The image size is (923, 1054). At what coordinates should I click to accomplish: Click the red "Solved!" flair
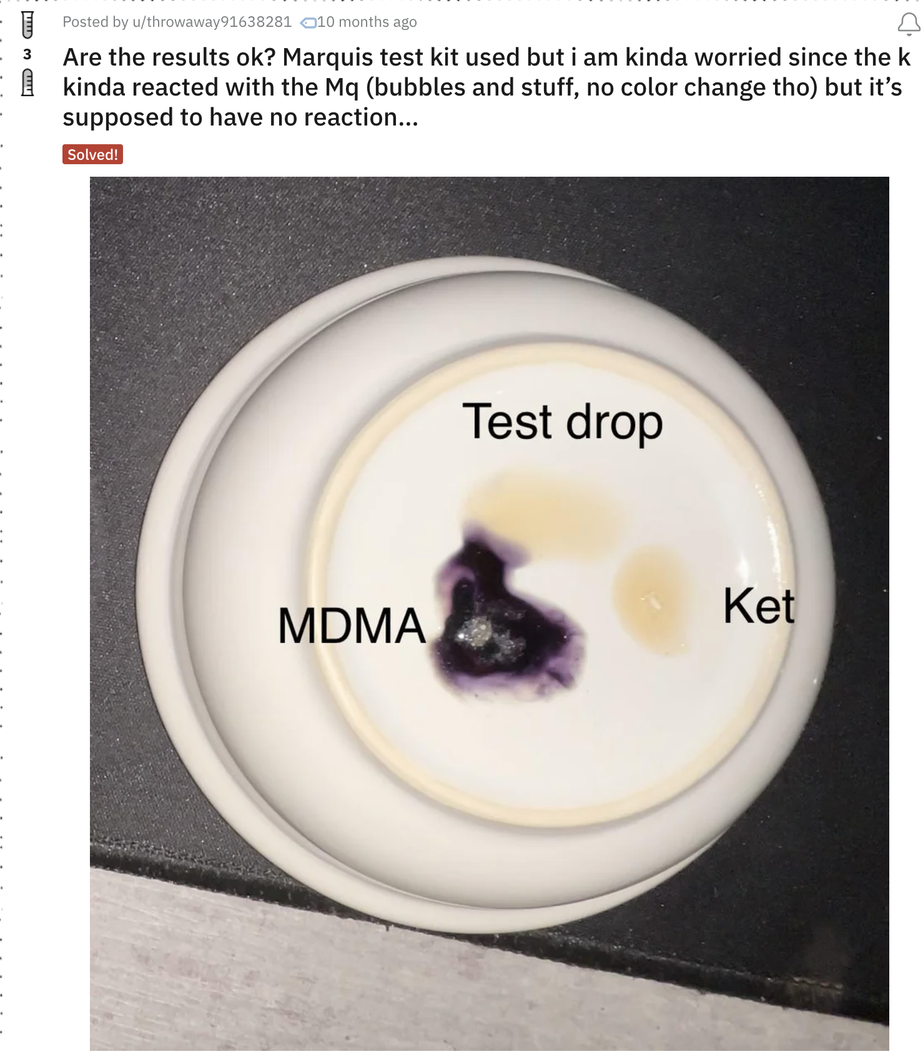click(92, 154)
